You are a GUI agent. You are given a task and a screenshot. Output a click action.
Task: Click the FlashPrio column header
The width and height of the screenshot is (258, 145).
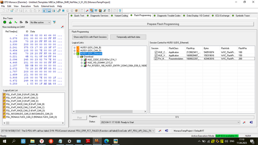pos(246,48)
